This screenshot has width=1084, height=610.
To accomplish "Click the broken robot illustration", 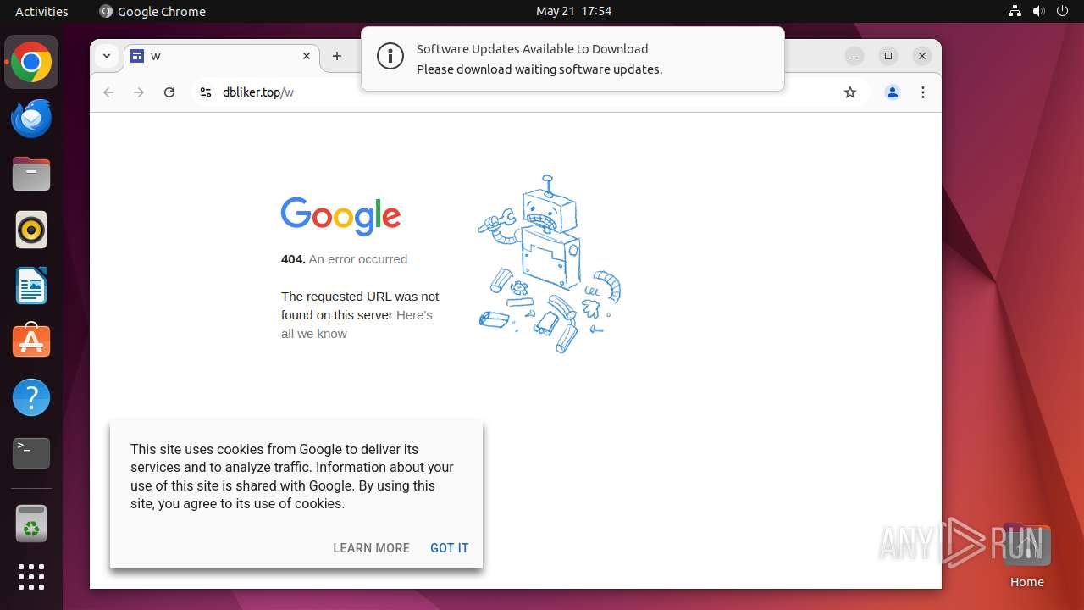I will [x=549, y=264].
